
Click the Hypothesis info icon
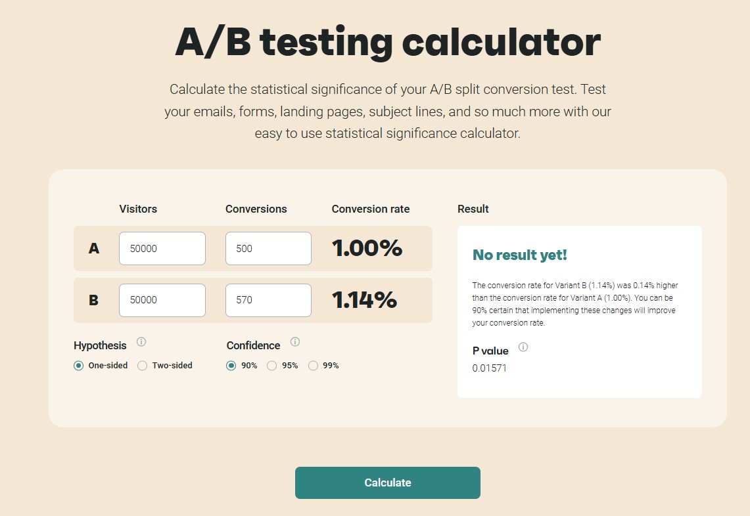click(141, 342)
